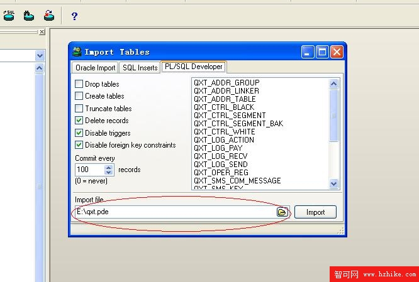The width and height of the screenshot is (419, 282).
Task: Close the left side panel with X
Action: coord(42,32)
